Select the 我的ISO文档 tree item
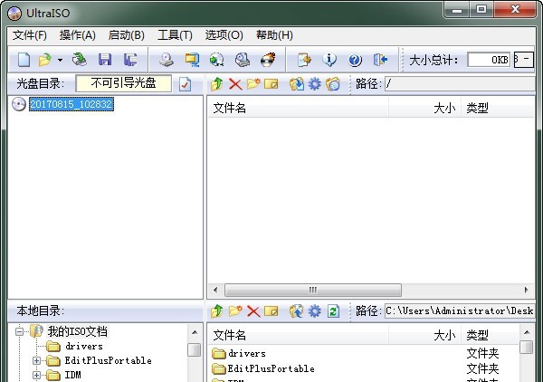The width and height of the screenshot is (543, 382). pos(78,331)
